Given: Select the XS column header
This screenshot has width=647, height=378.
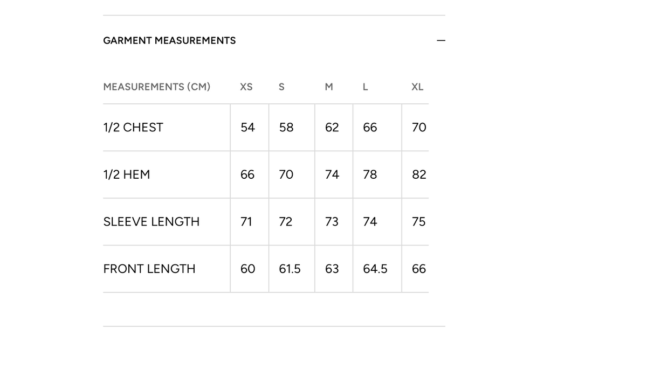Looking at the screenshot, I should pyautogui.click(x=246, y=87).
